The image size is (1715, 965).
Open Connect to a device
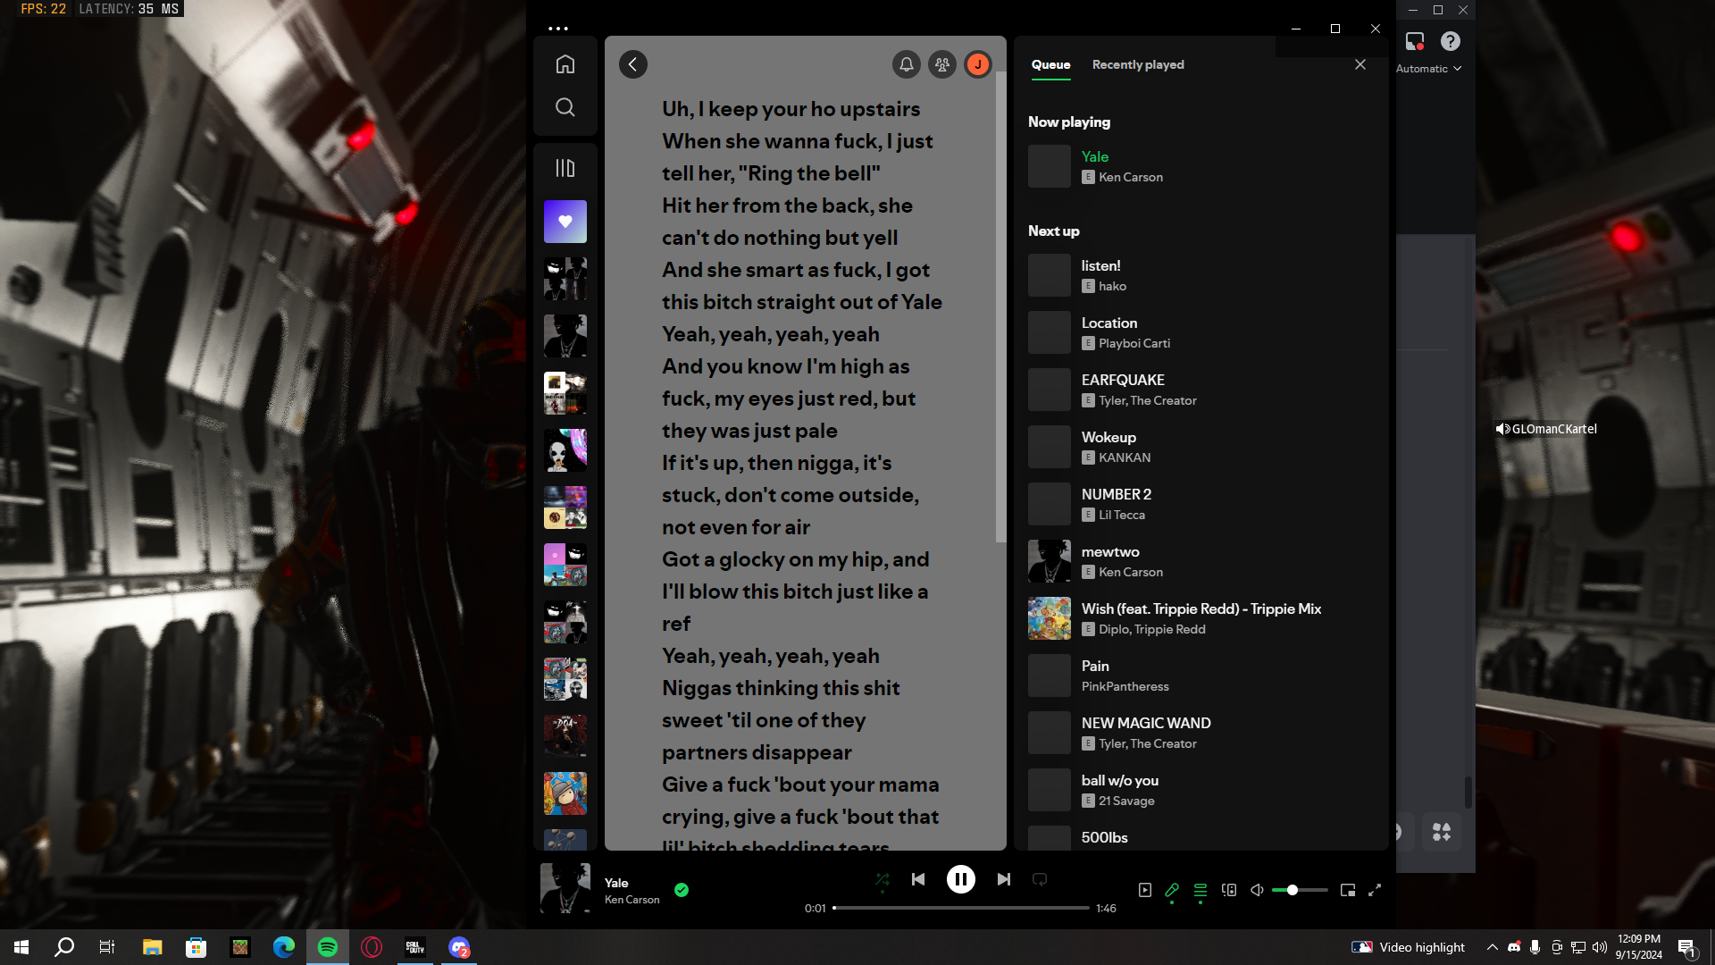pos(1229,890)
